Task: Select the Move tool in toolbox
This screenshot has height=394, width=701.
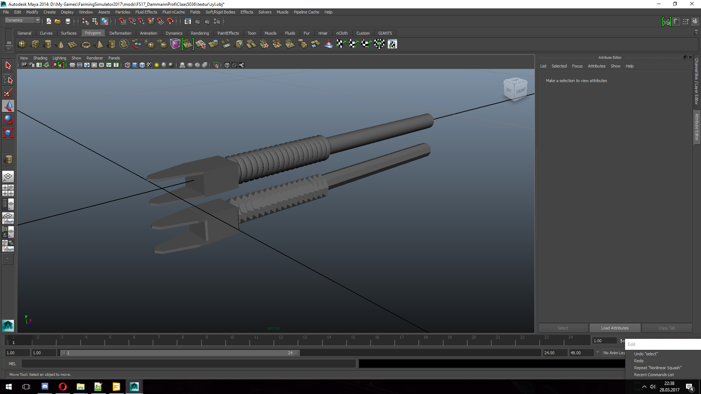Action: [x=8, y=106]
